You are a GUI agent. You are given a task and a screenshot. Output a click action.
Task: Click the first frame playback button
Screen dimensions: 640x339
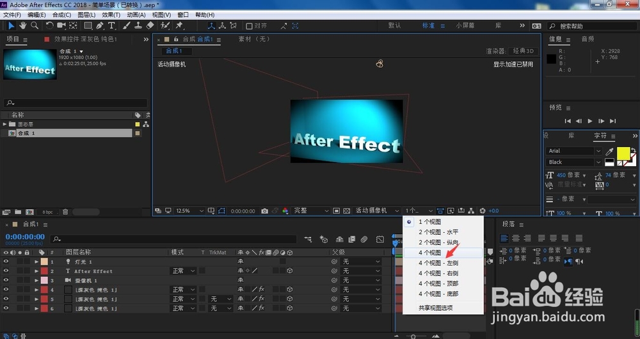568,121
